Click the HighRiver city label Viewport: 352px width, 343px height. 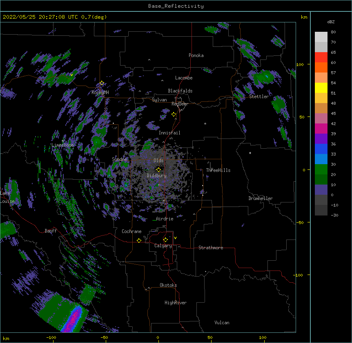(176, 303)
